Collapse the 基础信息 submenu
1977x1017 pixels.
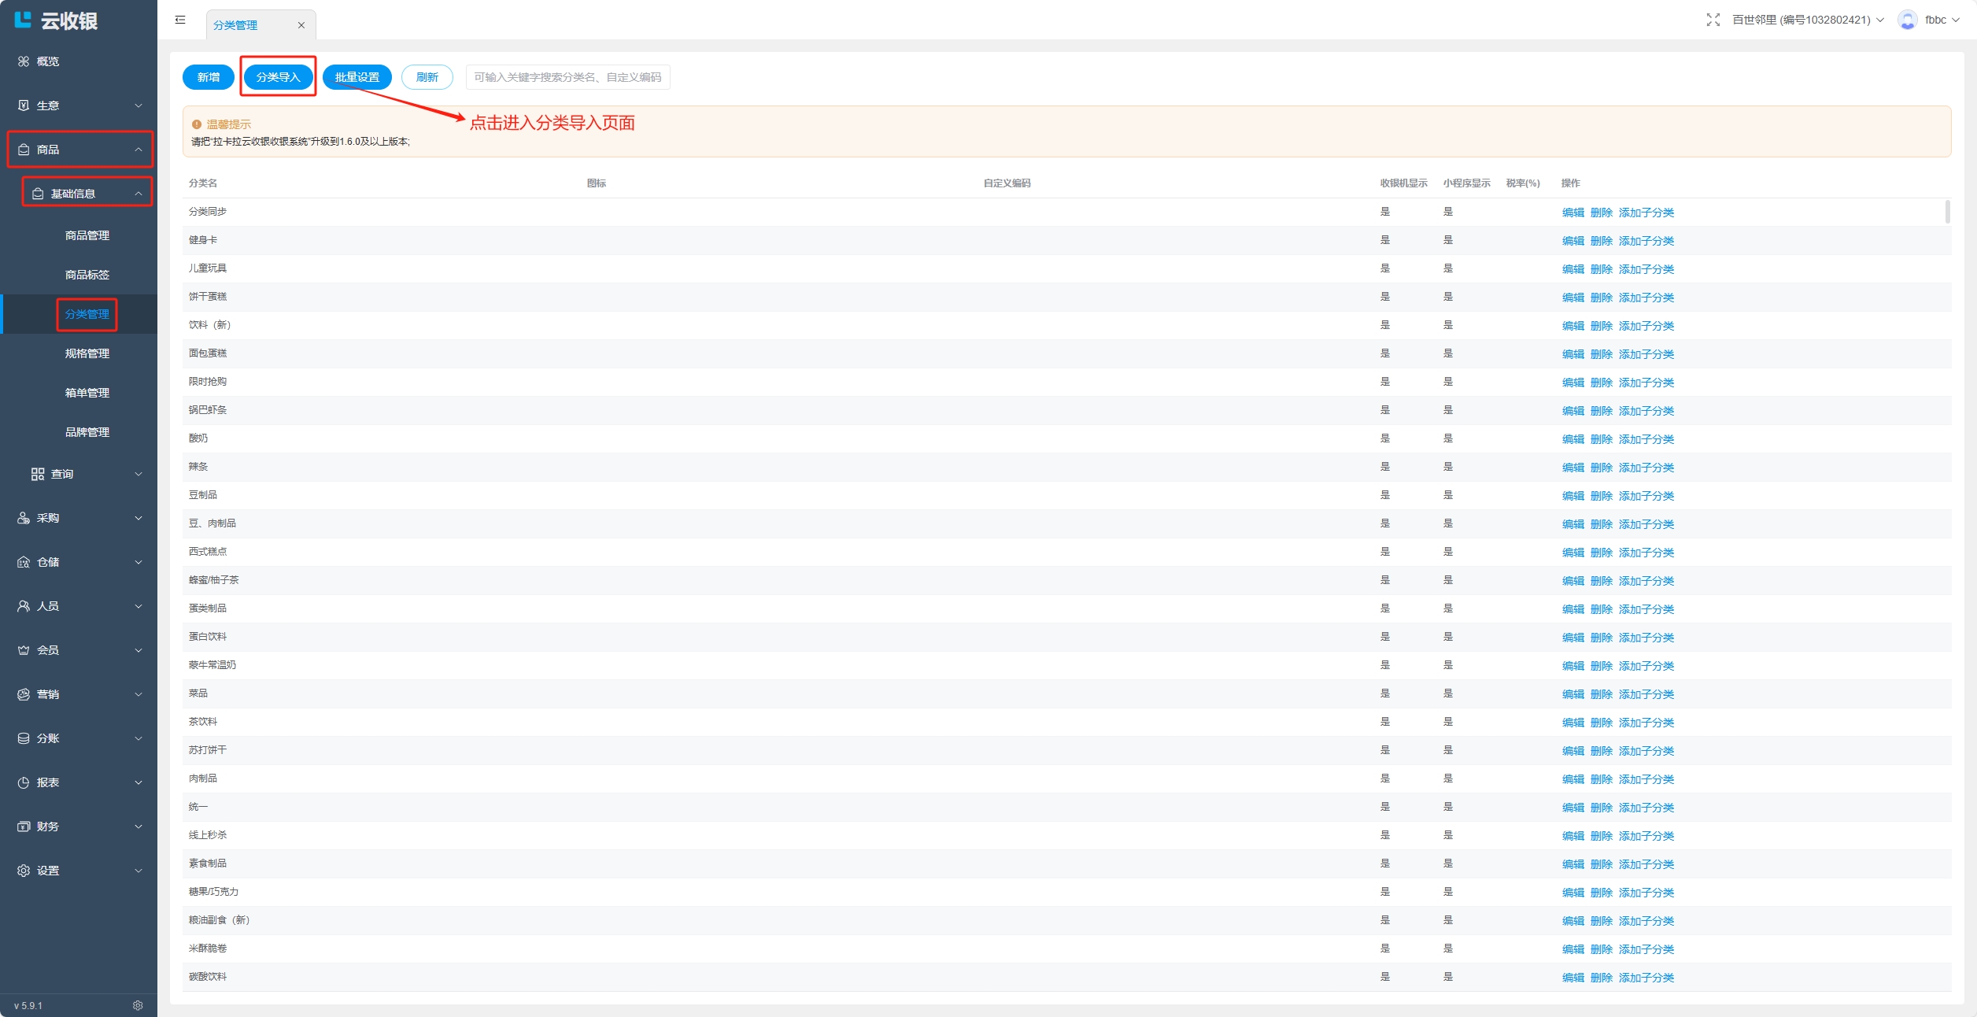coord(87,194)
